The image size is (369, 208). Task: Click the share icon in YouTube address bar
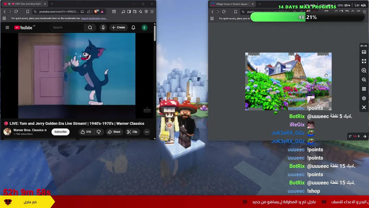click(x=89, y=12)
